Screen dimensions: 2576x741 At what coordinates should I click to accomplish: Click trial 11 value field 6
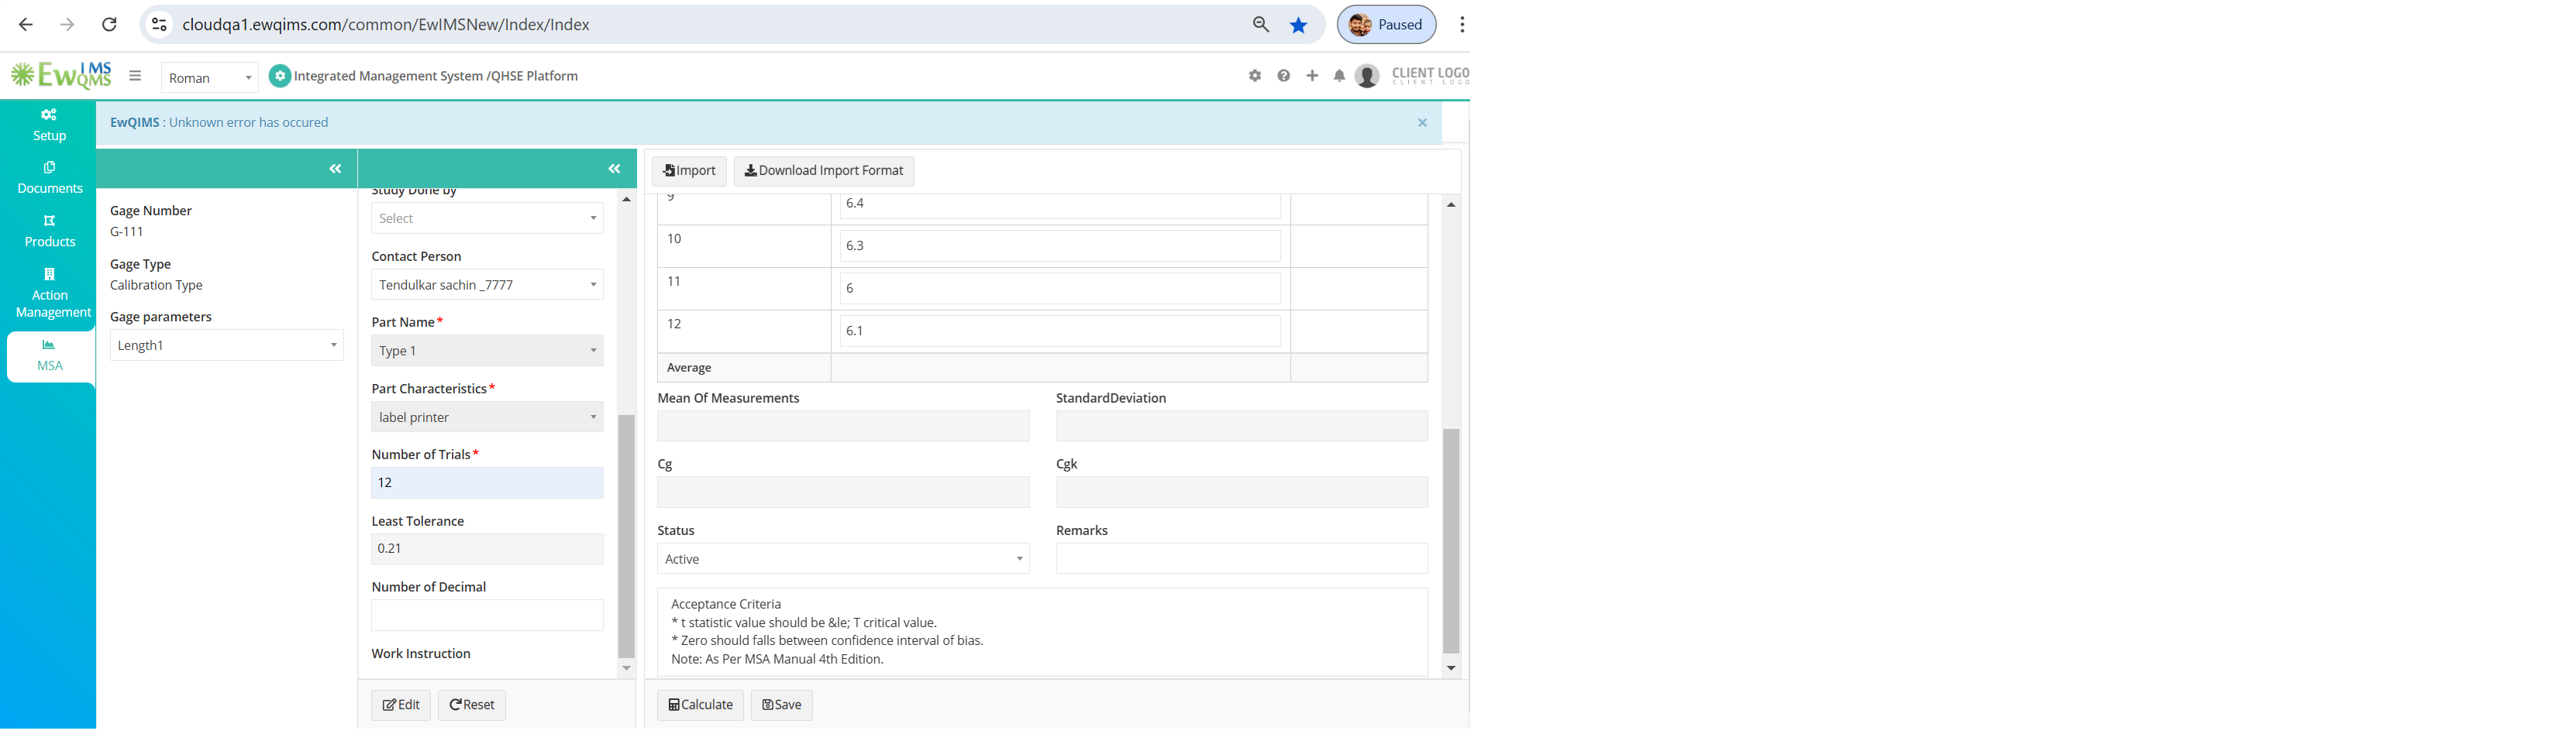[1060, 289]
